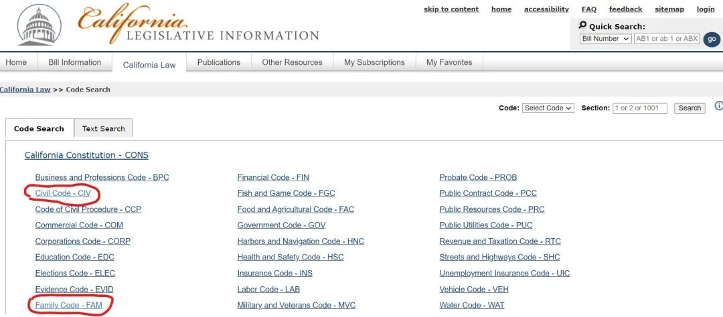Open Government Code - GOV link
Image resolution: width=723 pixels, height=317 pixels.
coord(281,225)
